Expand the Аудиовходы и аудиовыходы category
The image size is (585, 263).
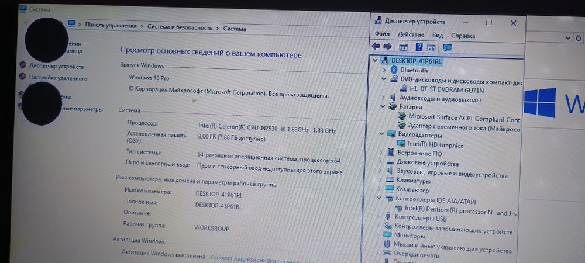click(x=383, y=98)
